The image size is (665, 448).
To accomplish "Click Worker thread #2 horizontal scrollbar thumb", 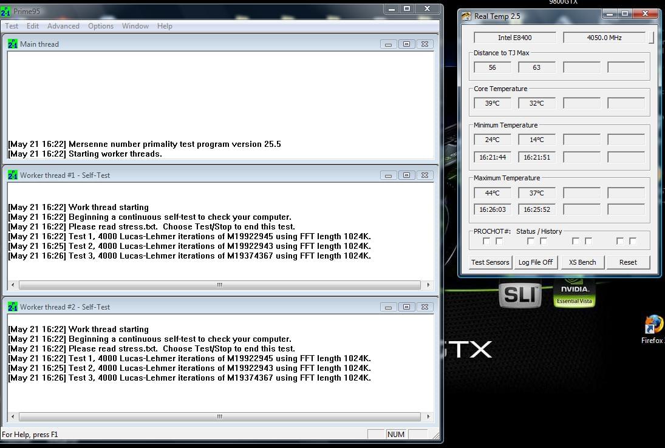I will [220, 416].
